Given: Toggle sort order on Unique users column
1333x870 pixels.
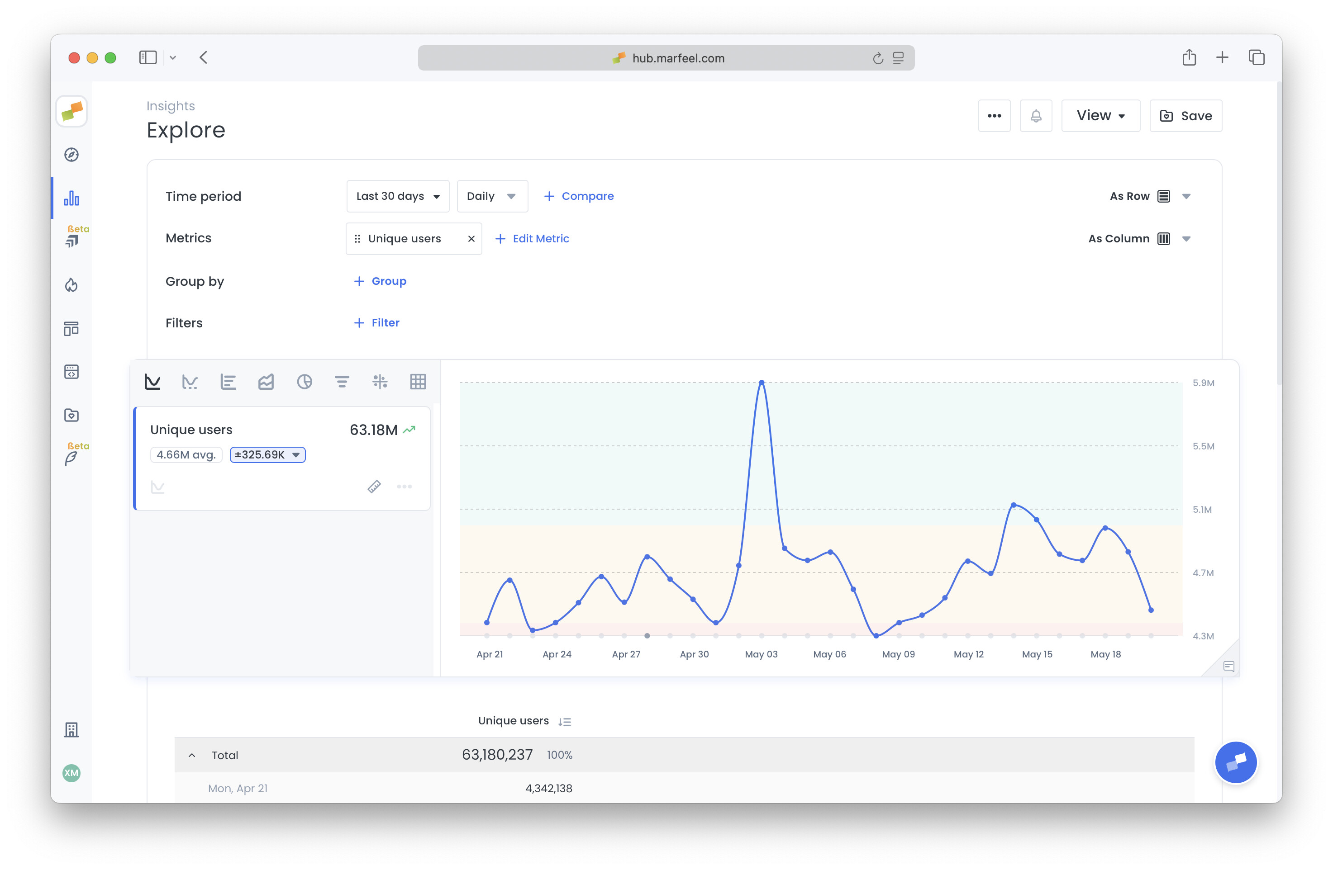Looking at the screenshot, I should click(565, 722).
